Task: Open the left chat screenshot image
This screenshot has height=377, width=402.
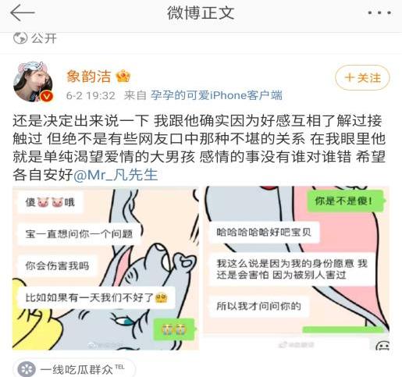Action: click(x=105, y=269)
